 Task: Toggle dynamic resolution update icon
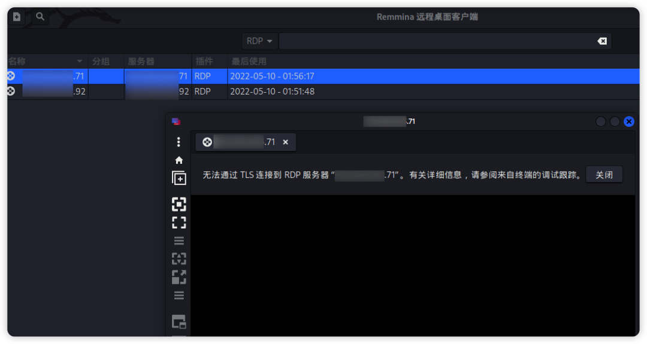pyautogui.click(x=179, y=258)
